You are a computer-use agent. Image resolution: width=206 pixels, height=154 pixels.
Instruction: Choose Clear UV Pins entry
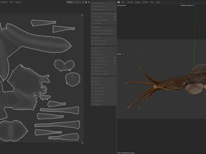pos(103,10)
